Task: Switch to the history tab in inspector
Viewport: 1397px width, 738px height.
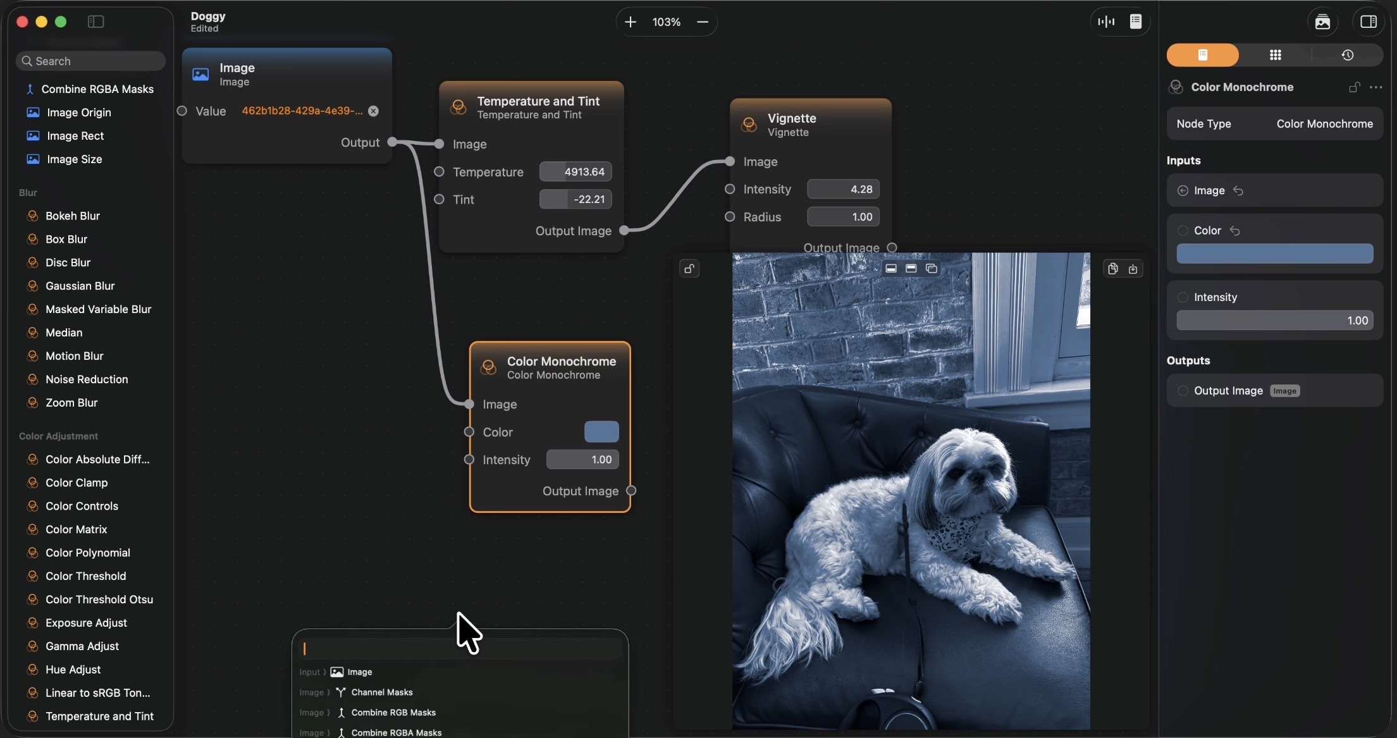Action: tap(1348, 55)
